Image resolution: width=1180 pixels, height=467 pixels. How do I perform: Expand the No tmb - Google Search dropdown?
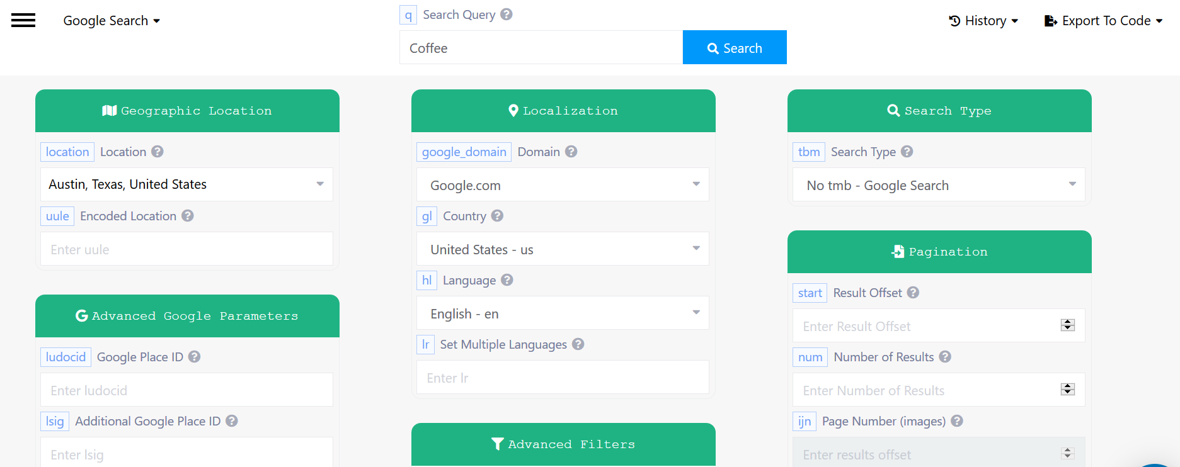(x=939, y=184)
